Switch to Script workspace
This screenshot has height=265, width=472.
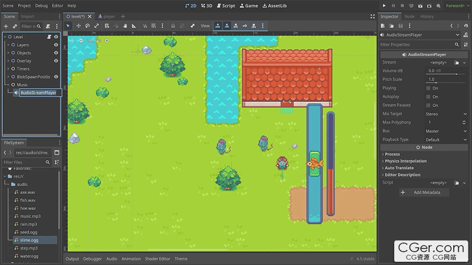226,5
